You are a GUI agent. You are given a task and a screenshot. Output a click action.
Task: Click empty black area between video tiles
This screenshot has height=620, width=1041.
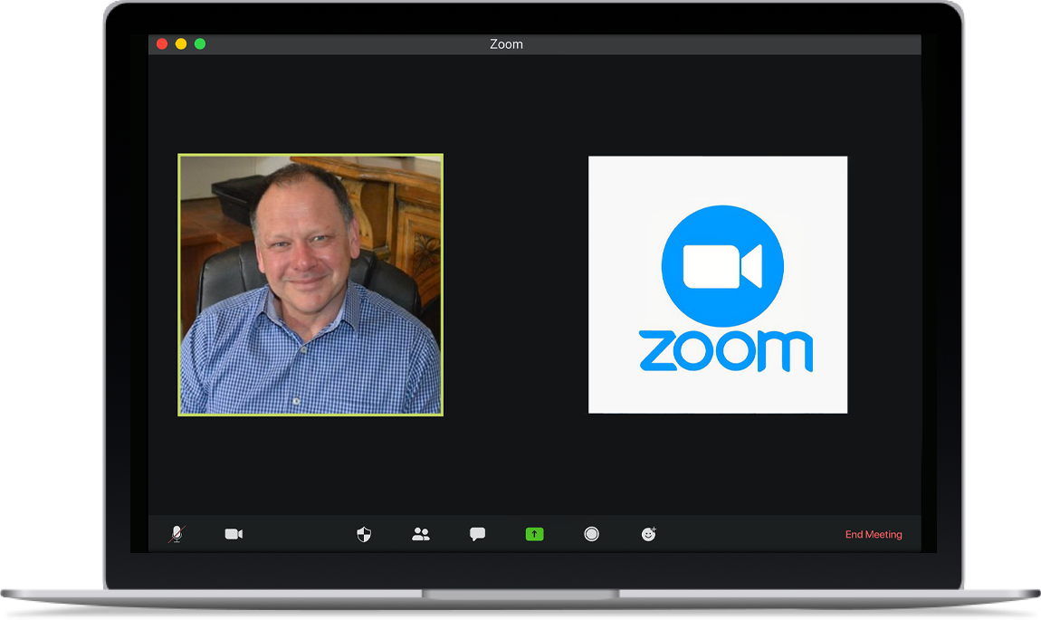(x=516, y=284)
